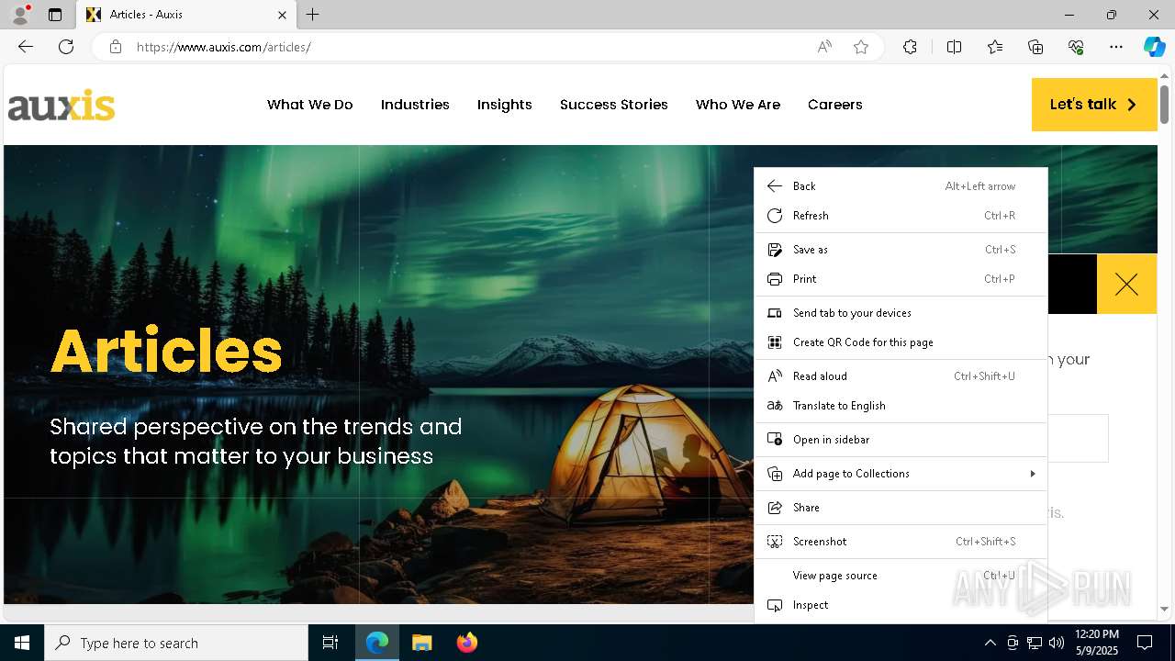Choose Back in context menu
Screen dimensions: 1175x661
[901, 186]
